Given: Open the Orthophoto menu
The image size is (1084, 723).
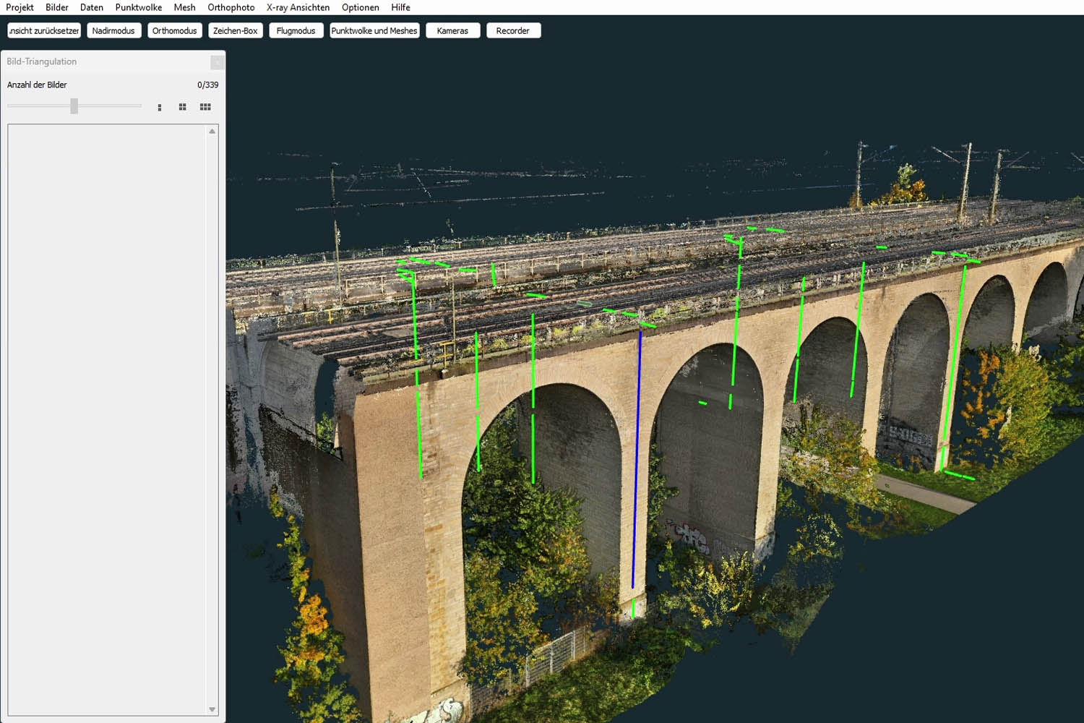Looking at the screenshot, I should [x=231, y=7].
